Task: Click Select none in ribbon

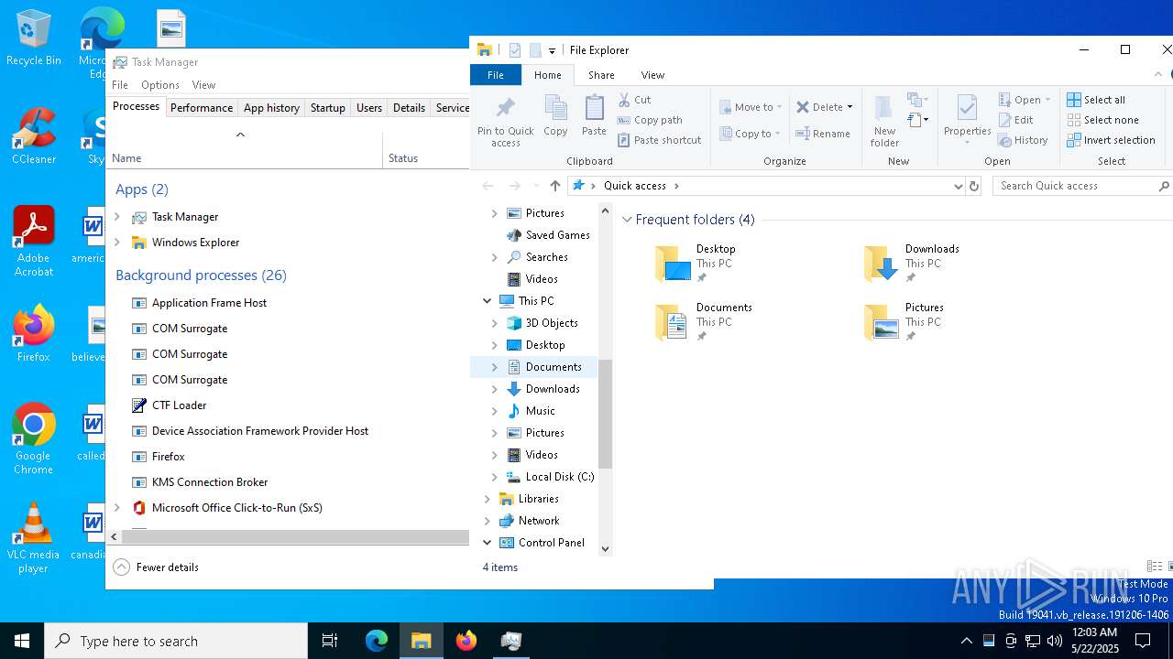Action: pyautogui.click(x=1102, y=120)
